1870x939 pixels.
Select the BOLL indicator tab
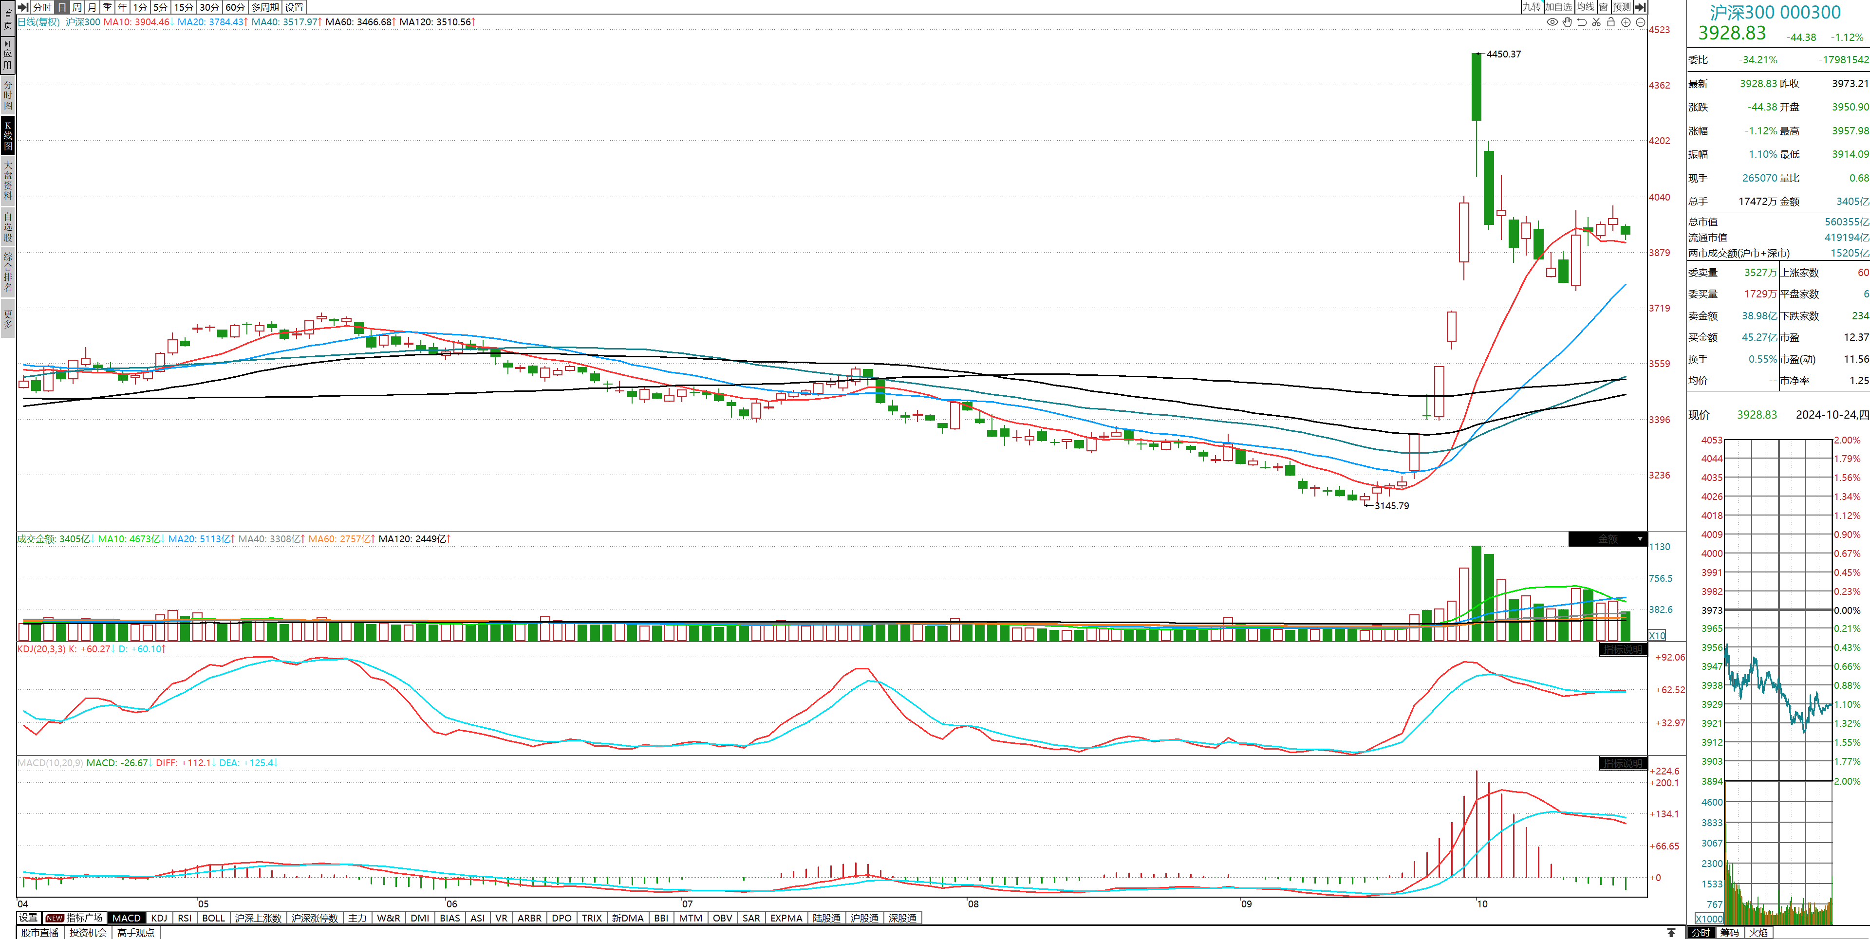213,918
